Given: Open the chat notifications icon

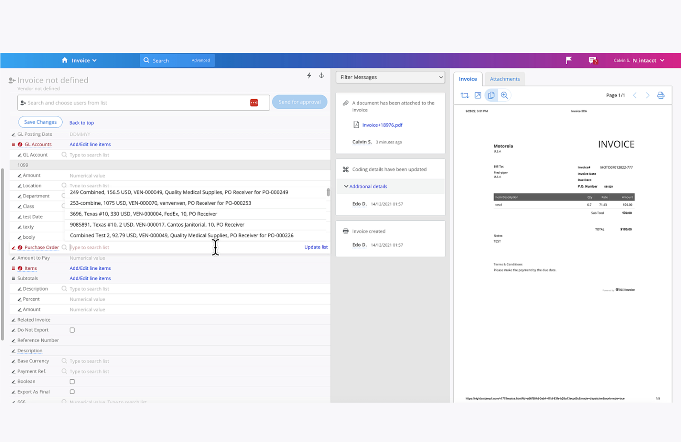Looking at the screenshot, I should click(x=593, y=60).
